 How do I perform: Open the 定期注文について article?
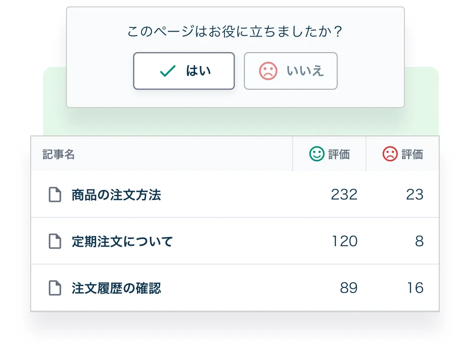[122, 241]
